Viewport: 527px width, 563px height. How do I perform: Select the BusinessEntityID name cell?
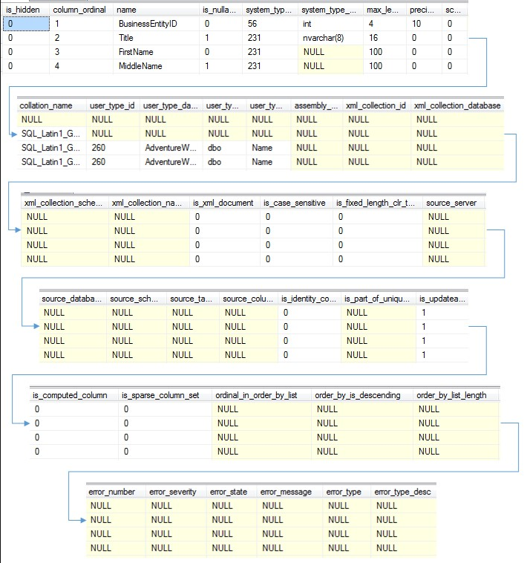[156, 24]
